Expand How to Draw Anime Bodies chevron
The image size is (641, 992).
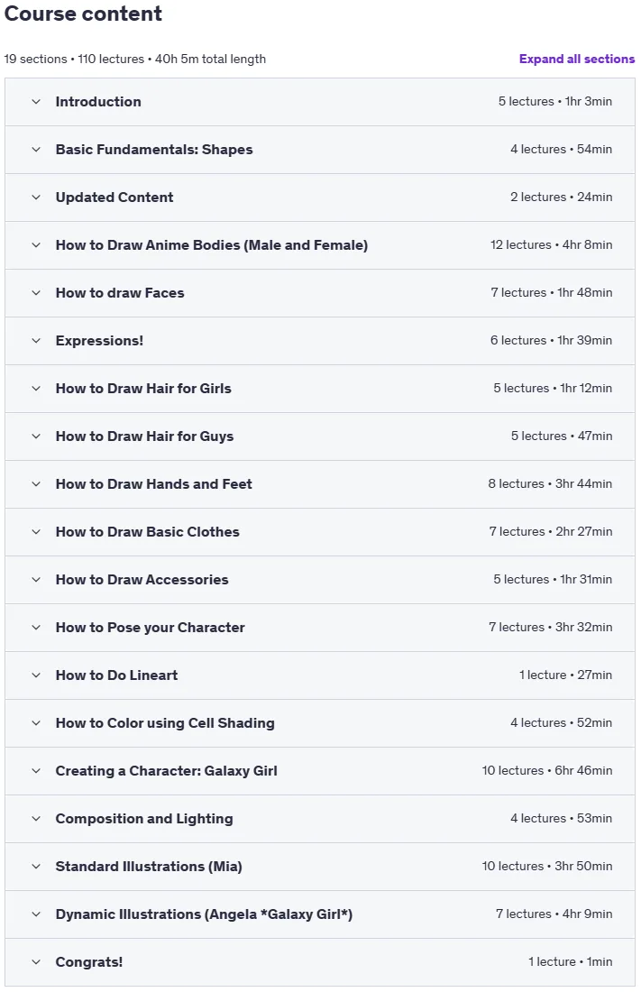click(36, 245)
